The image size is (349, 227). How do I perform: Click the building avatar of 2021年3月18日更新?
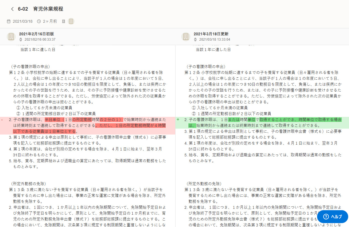186,36
